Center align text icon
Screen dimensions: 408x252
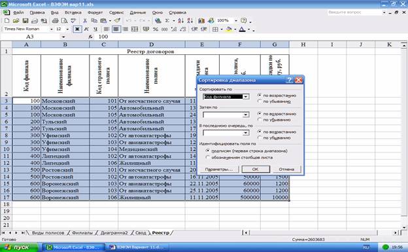(116, 29)
